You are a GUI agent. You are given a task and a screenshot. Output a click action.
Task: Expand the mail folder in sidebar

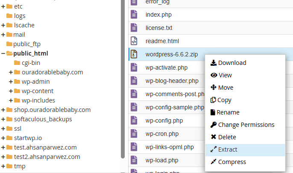coord(3,35)
